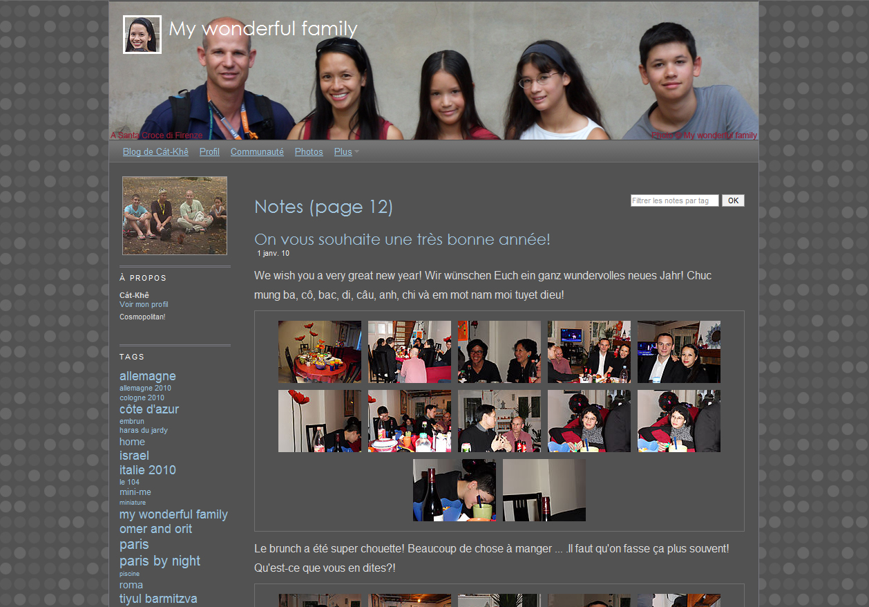Open the red table setting thumbnail
This screenshot has width=869, height=607.
[319, 352]
